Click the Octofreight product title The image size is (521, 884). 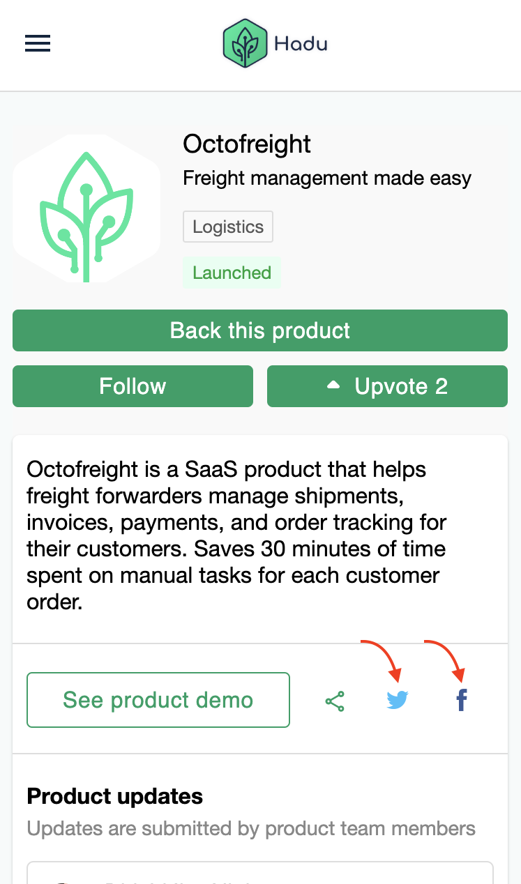pos(247,144)
